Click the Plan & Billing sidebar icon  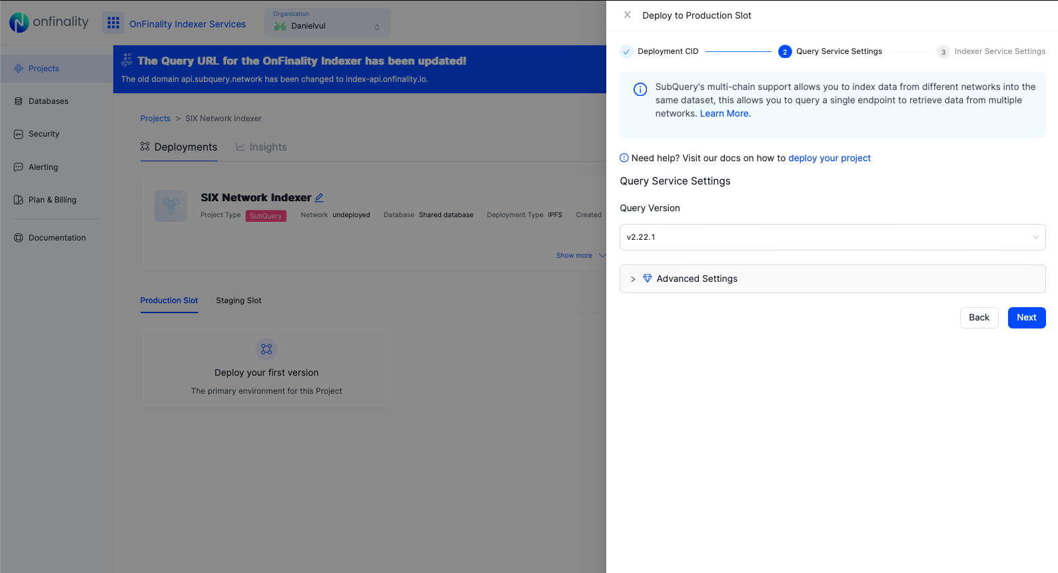tap(19, 200)
